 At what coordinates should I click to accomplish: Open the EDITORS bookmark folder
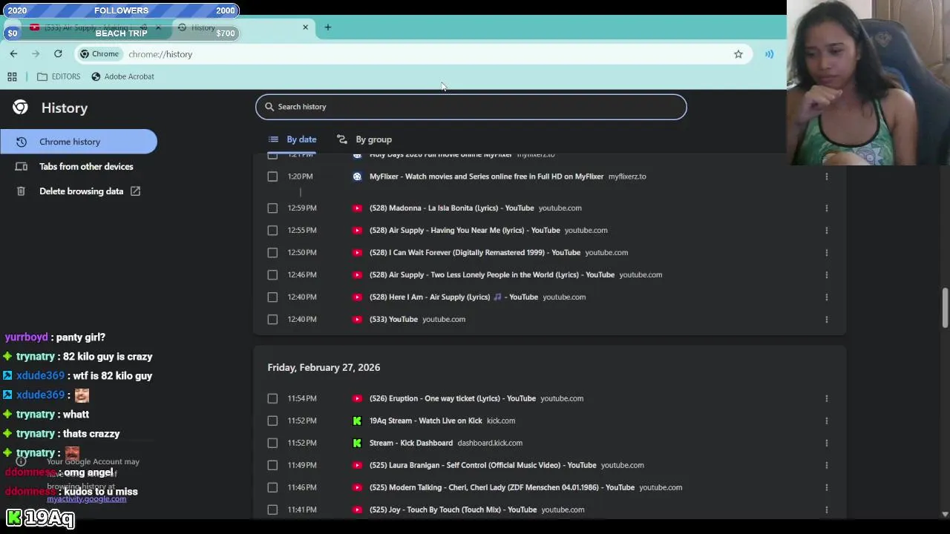pos(59,76)
